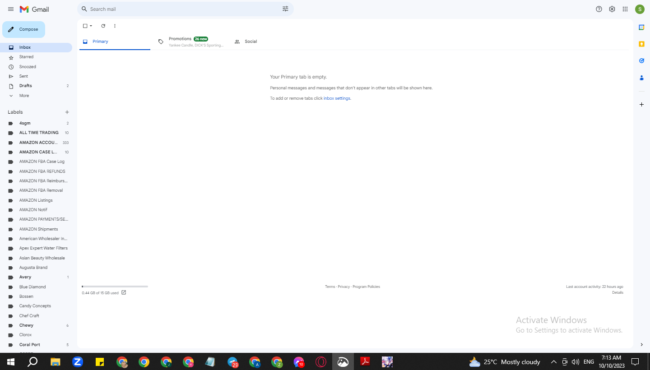The image size is (650, 370).
Task: View account activity Details
Action: click(x=617, y=292)
